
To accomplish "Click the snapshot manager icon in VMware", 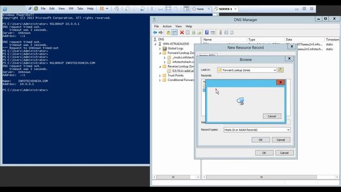I will click(x=143, y=9).
